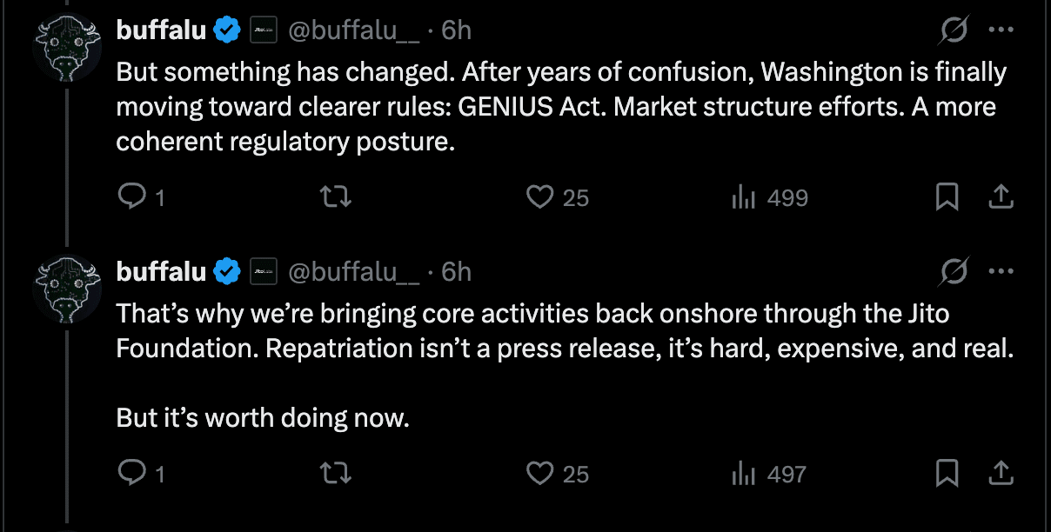
Task: Reply to the Jito Foundation tweet
Action: 140,474
